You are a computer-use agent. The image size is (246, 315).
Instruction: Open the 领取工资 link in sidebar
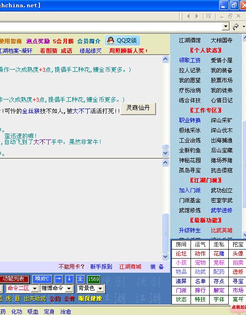point(190,60)
